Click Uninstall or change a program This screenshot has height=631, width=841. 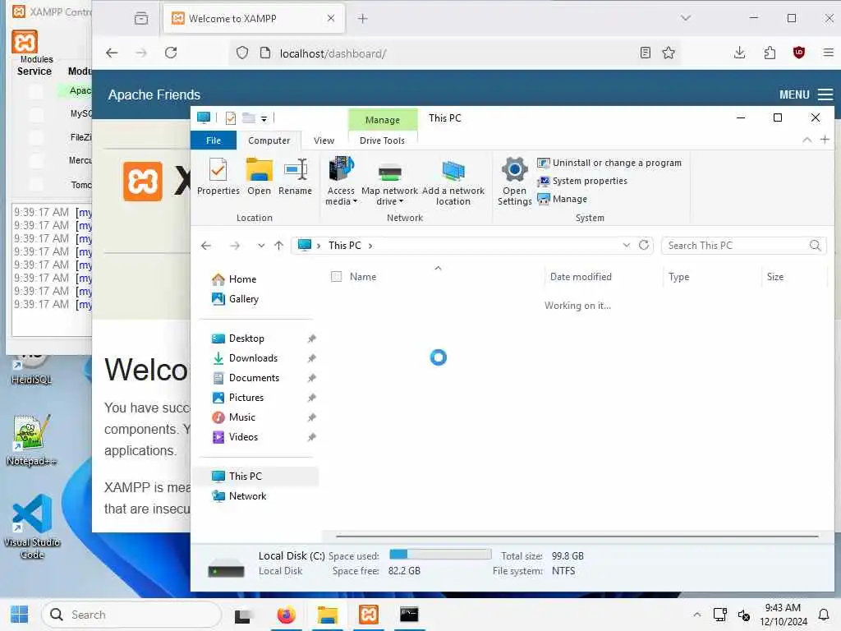click(609, 163)
